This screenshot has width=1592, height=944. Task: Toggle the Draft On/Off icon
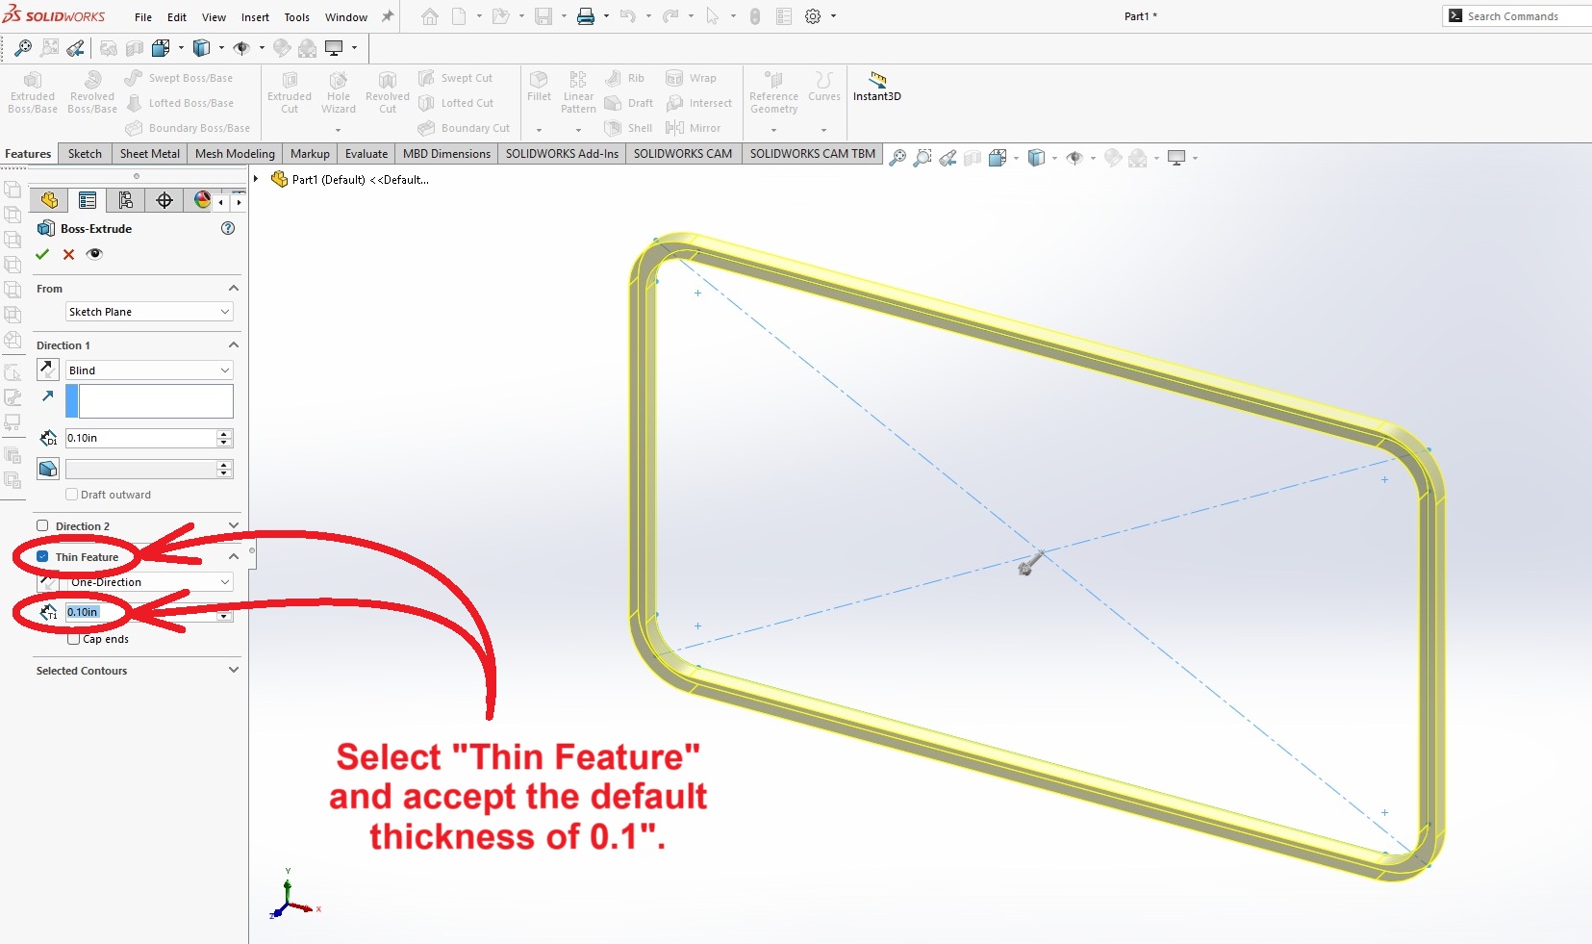pyautogui.click(x=48, y=469)
